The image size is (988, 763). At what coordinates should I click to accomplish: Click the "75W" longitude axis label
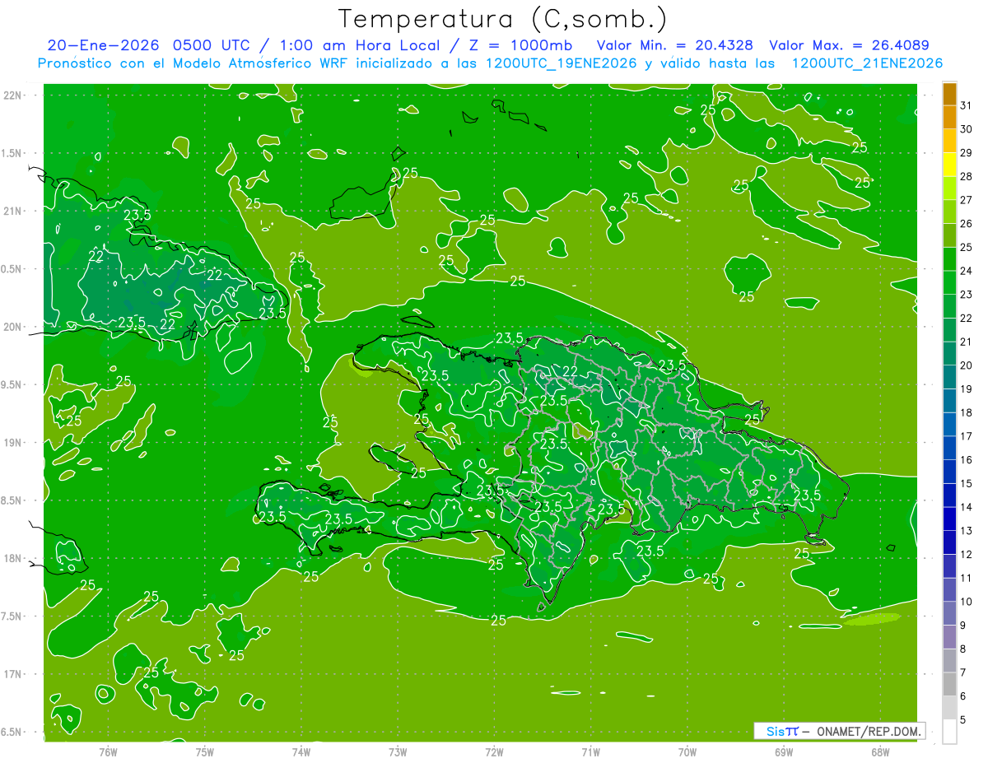[x=205, y=751]
